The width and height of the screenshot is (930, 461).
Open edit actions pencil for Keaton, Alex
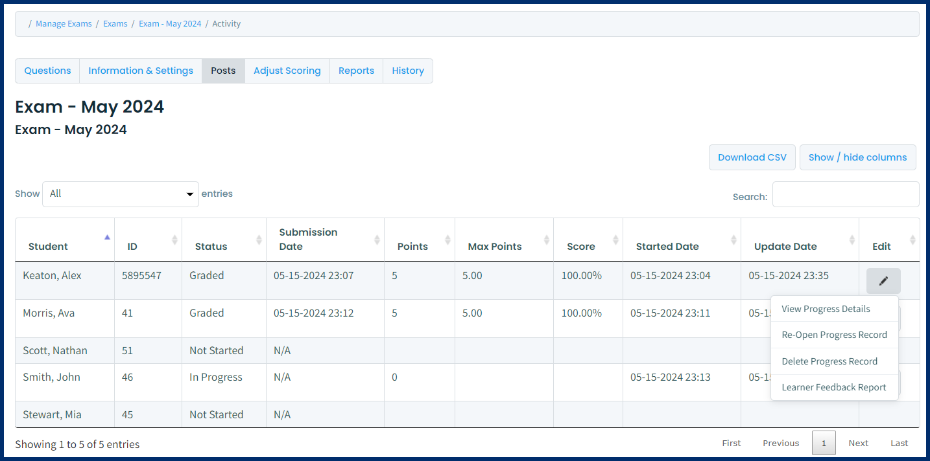coord(883,280)
